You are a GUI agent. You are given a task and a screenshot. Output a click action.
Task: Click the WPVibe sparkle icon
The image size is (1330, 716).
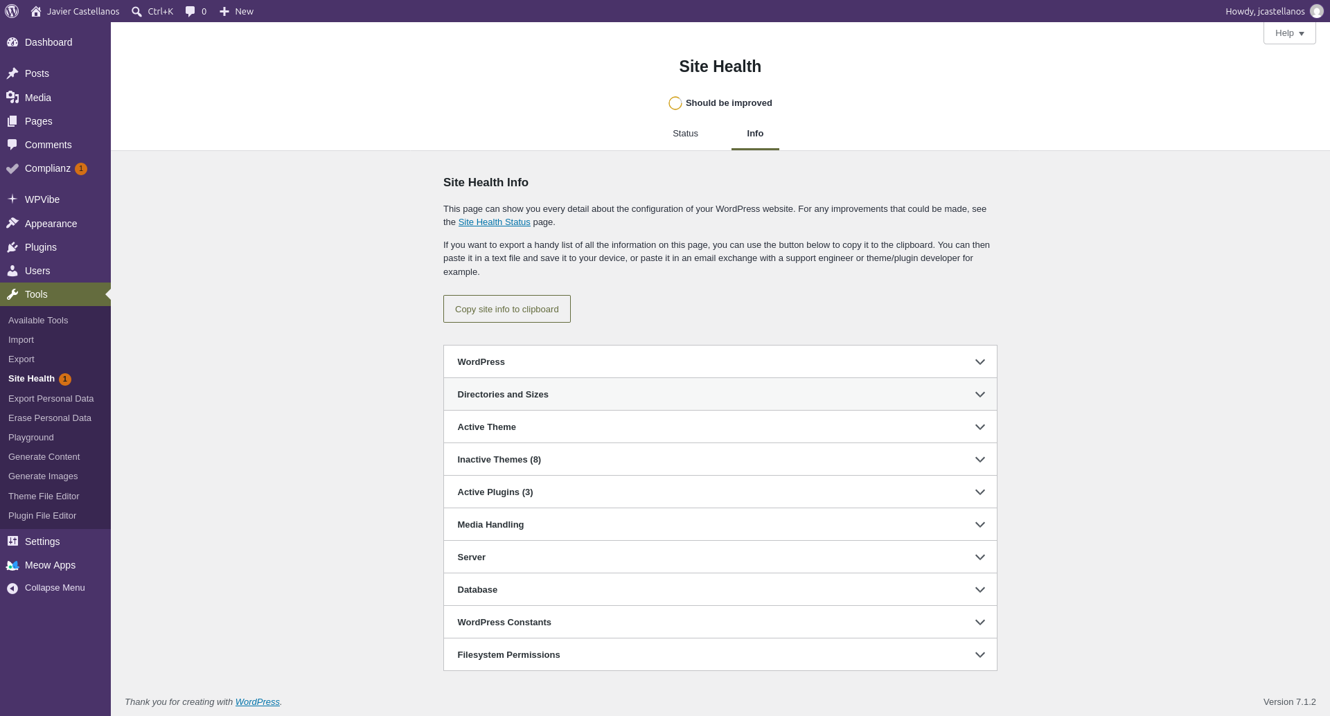pos(12,199)
